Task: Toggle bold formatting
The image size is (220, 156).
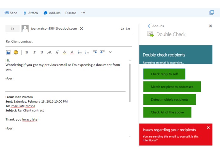Action: coord(27,52)
